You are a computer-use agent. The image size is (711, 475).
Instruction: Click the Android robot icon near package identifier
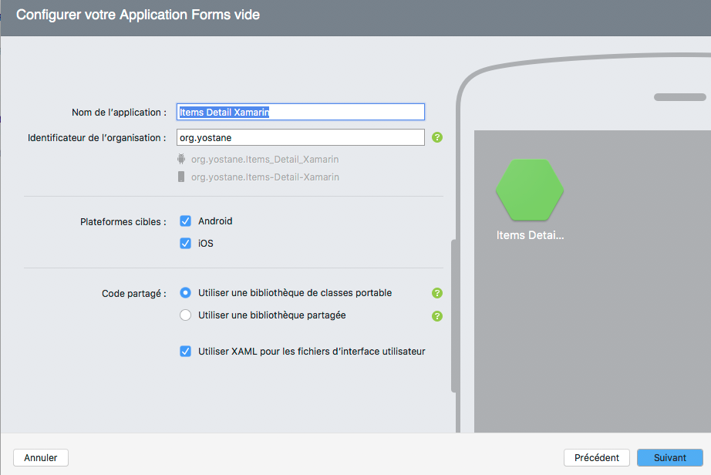[x=181, y=159]
